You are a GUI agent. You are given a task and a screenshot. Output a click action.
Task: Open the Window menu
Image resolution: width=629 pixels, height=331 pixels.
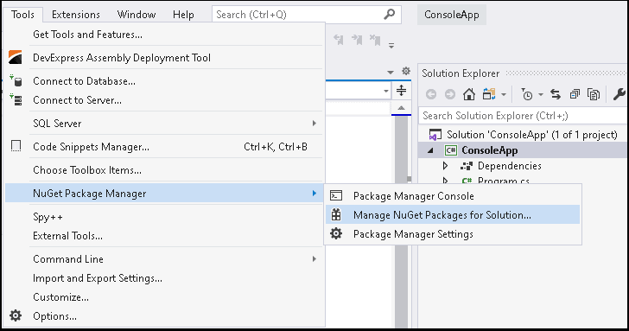137,15
